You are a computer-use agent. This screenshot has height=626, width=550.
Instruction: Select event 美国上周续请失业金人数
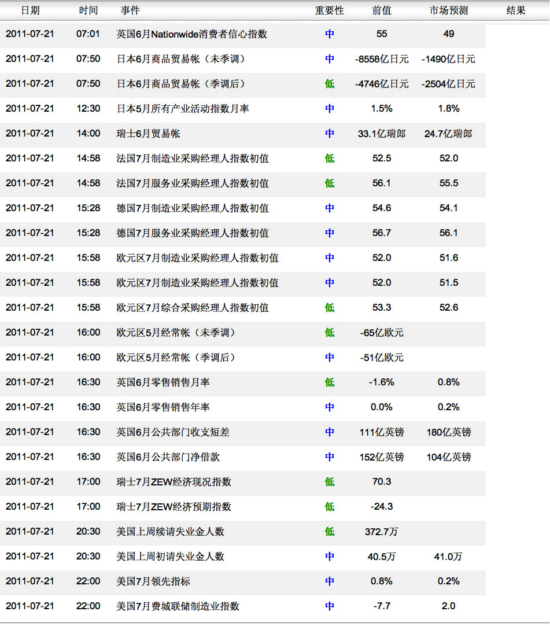(x=170, y=531)
